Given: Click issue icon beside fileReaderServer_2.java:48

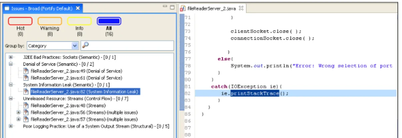Looking at the screenshot, I should pyautogui.click(x=26, y=105).
